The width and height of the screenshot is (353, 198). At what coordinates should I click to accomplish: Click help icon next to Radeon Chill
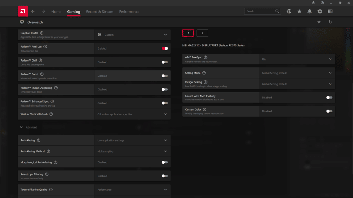[40, 60]
